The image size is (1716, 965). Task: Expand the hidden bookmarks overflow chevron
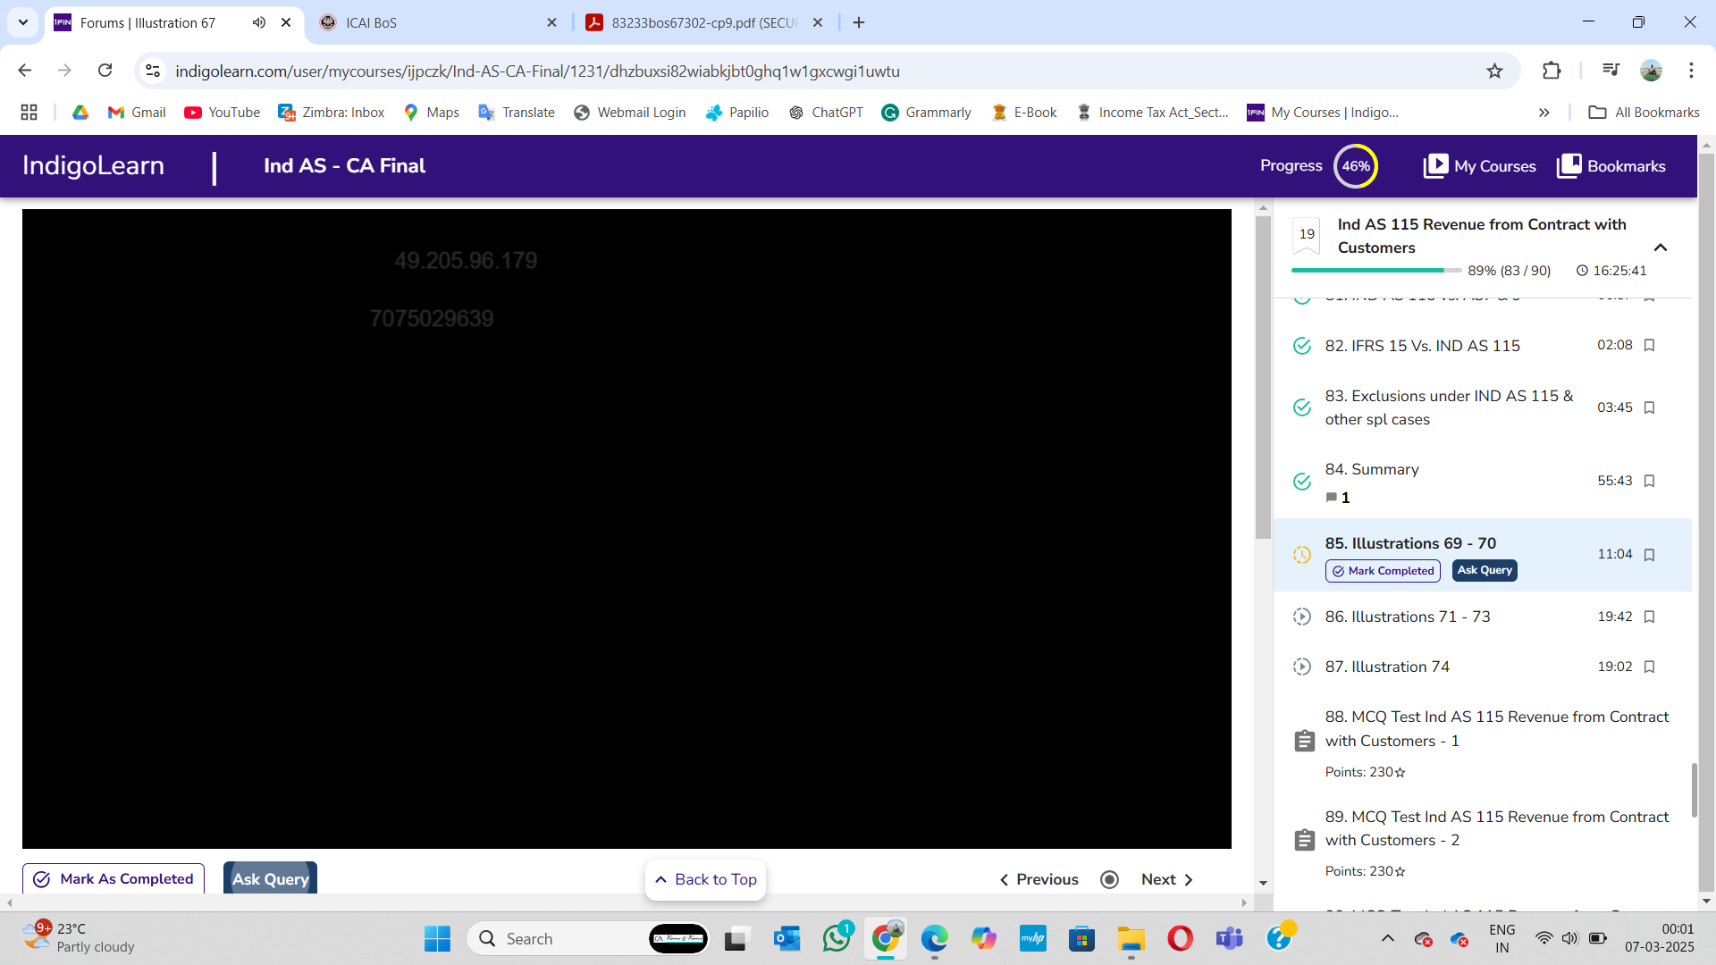(x=1544, y=113)
